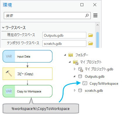Screen dimensions: 122x117
Task: Select Outputs.gdb in the tree
Action: click(94, 77)
